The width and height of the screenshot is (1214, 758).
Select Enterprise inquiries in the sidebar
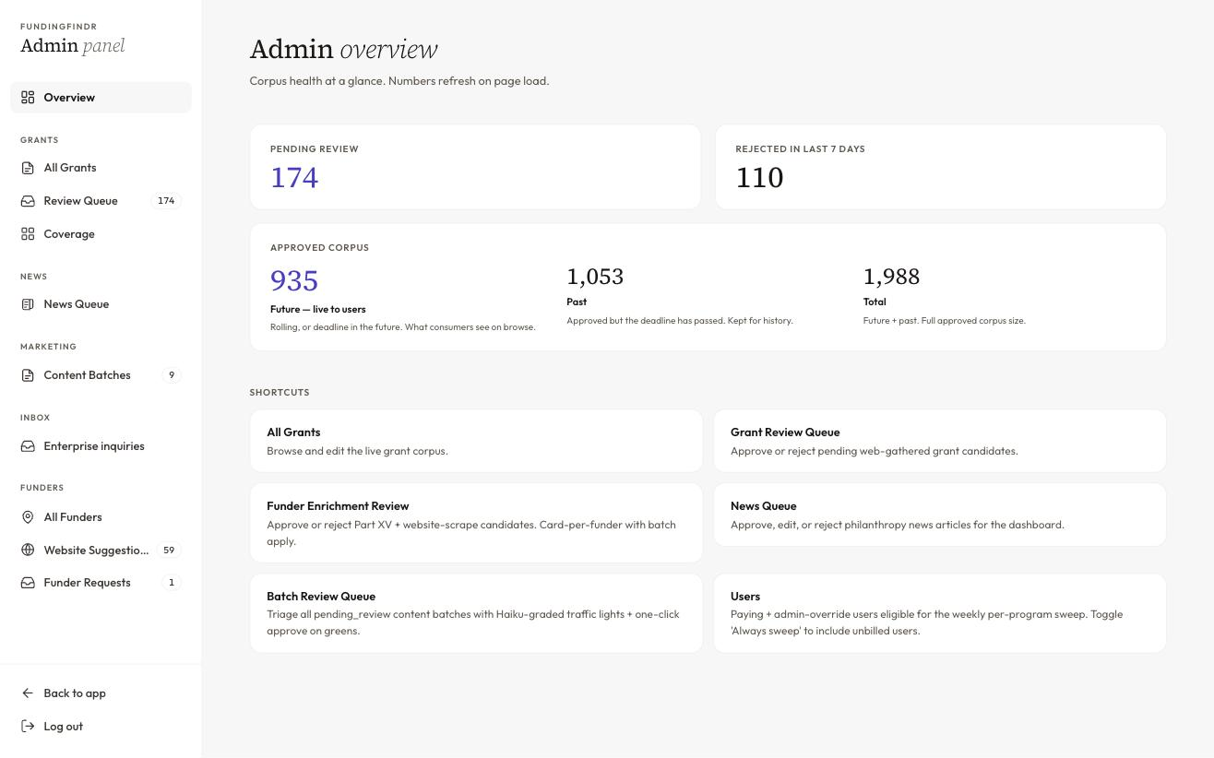[101, 446]
